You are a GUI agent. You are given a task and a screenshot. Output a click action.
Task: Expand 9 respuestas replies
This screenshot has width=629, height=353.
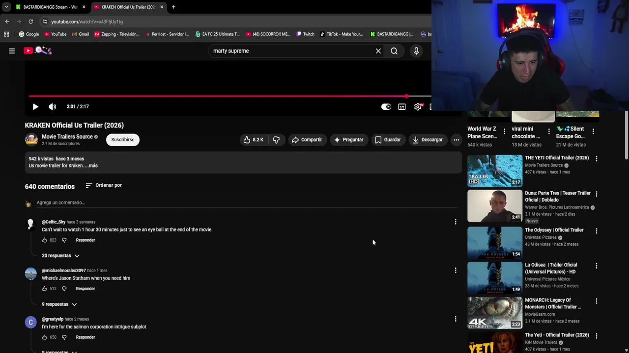tap(59, 304)
